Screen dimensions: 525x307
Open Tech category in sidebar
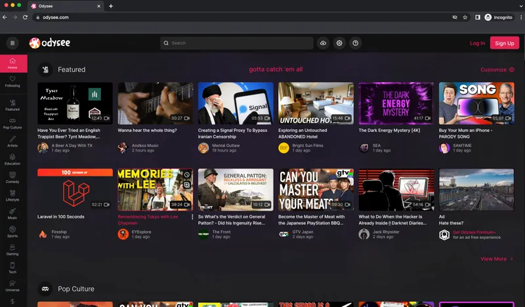(x=13, y=268)
